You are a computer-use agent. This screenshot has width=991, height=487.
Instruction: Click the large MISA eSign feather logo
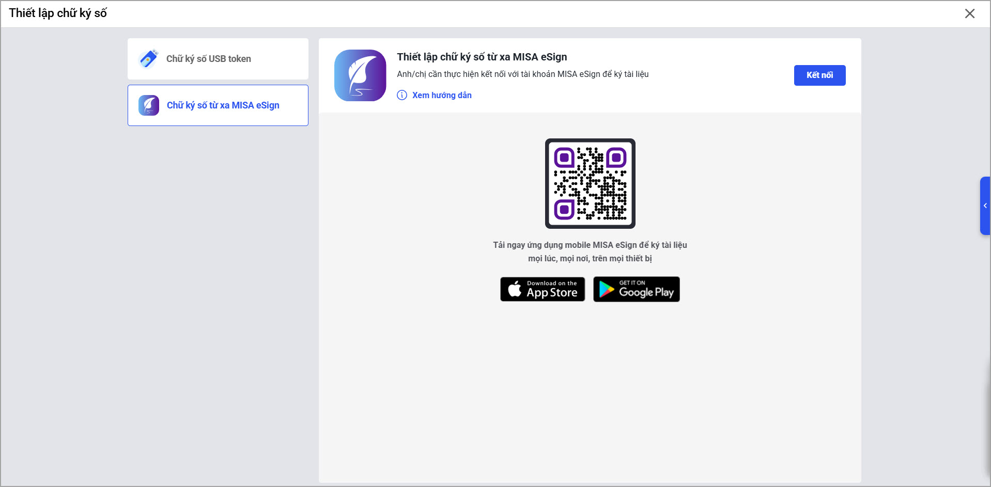[360, 75]
